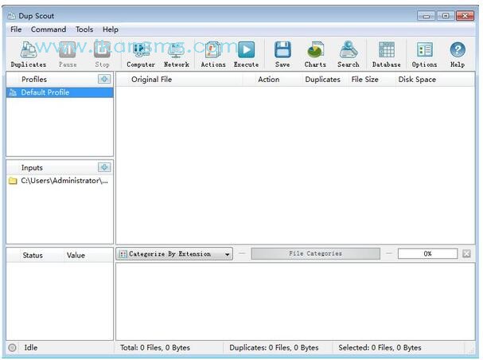Click the Help question-mark toolbar icon
This screenshot has width=483, height=360.
458,50
